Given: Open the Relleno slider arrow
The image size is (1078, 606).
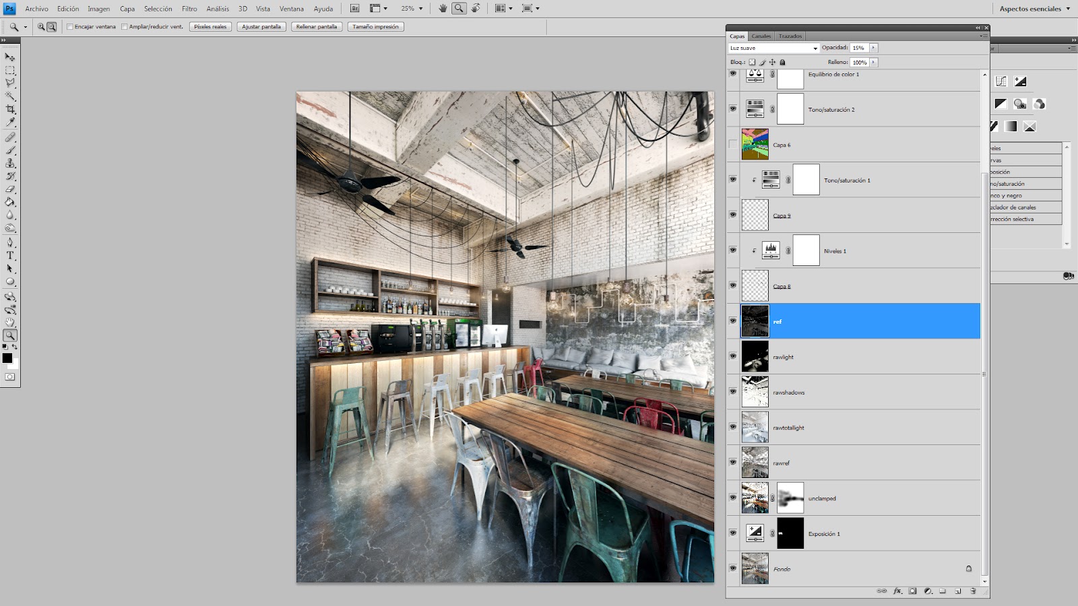Looking at the screenshot, I should (873, 62).
